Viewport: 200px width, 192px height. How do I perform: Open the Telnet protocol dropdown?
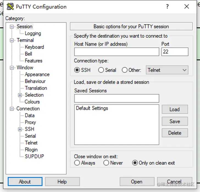coord(167,70)
